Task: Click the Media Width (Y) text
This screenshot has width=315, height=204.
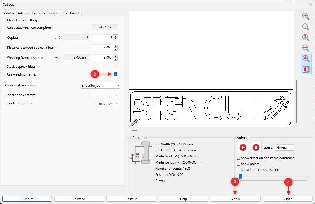Action: click(x=177, y=156)
